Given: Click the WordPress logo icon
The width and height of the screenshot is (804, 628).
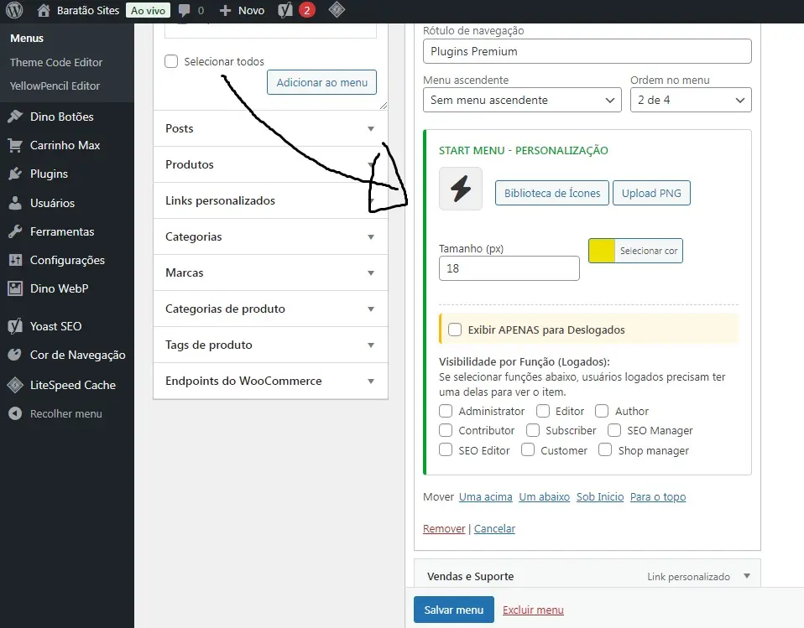Looking at the screenshot, I should [x=14, y=11].
